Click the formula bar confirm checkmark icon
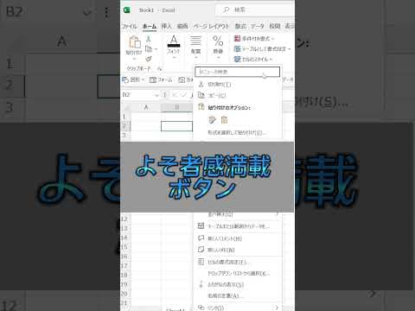This screenshot has height=311, width=415. [184, 94]
